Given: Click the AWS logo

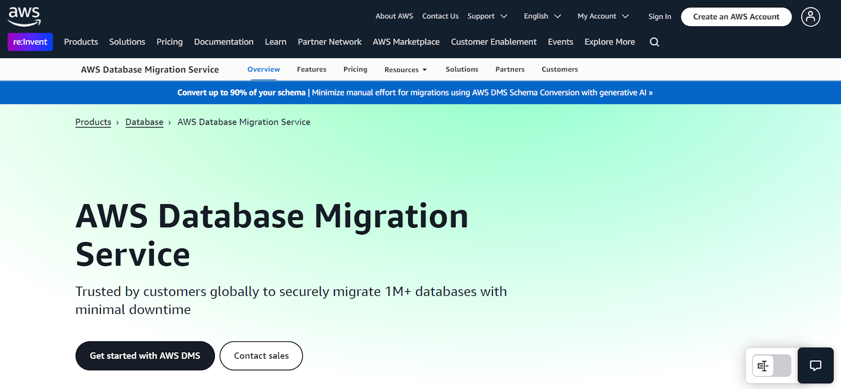Looking at the screenshot, I should (24, 17).
